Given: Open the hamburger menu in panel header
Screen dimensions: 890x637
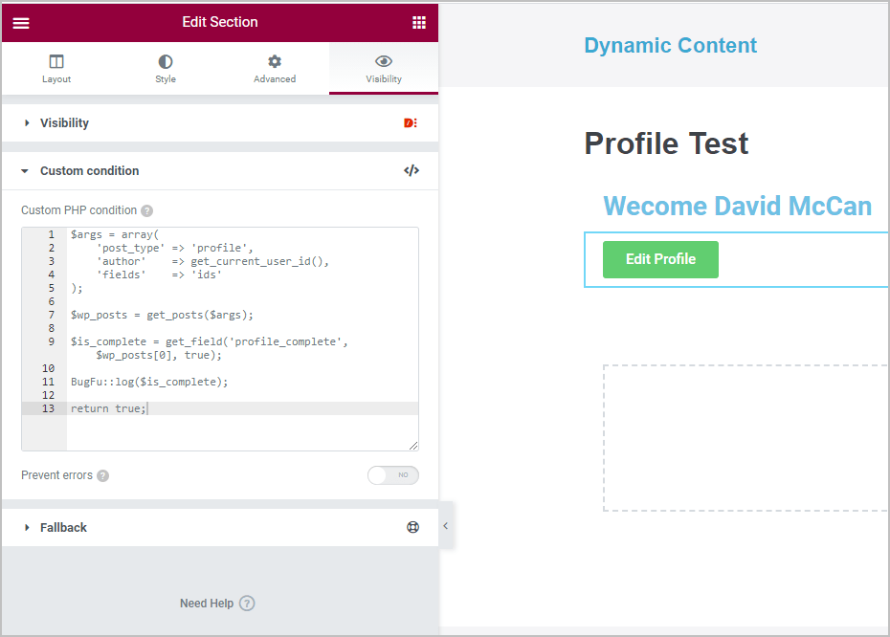Looking at the screenshot, I should click(21, 23).
